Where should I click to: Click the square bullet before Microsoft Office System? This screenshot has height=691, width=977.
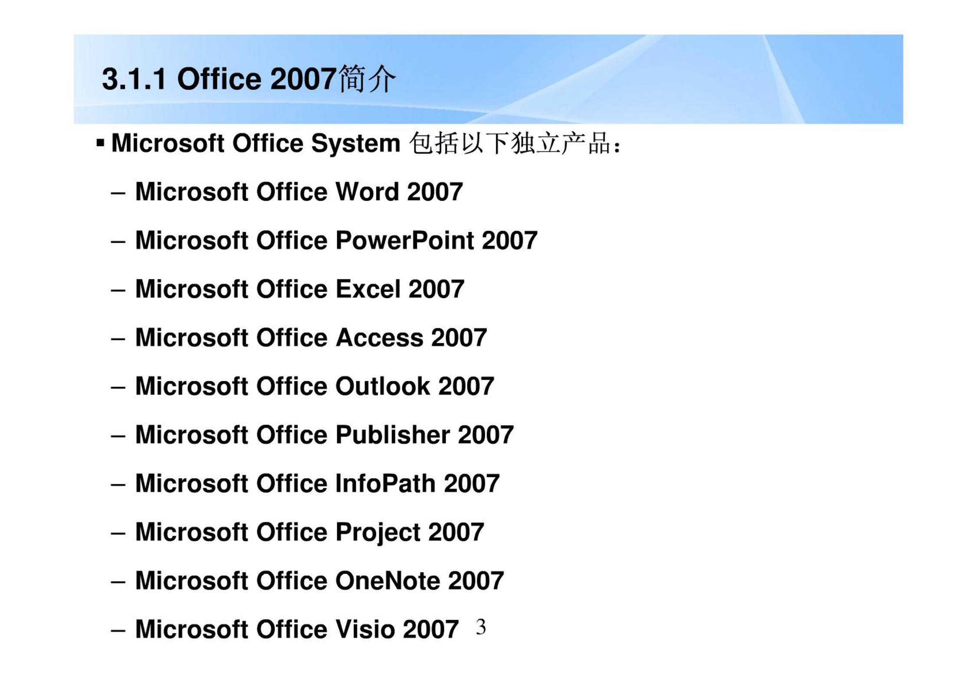[100, 143]
